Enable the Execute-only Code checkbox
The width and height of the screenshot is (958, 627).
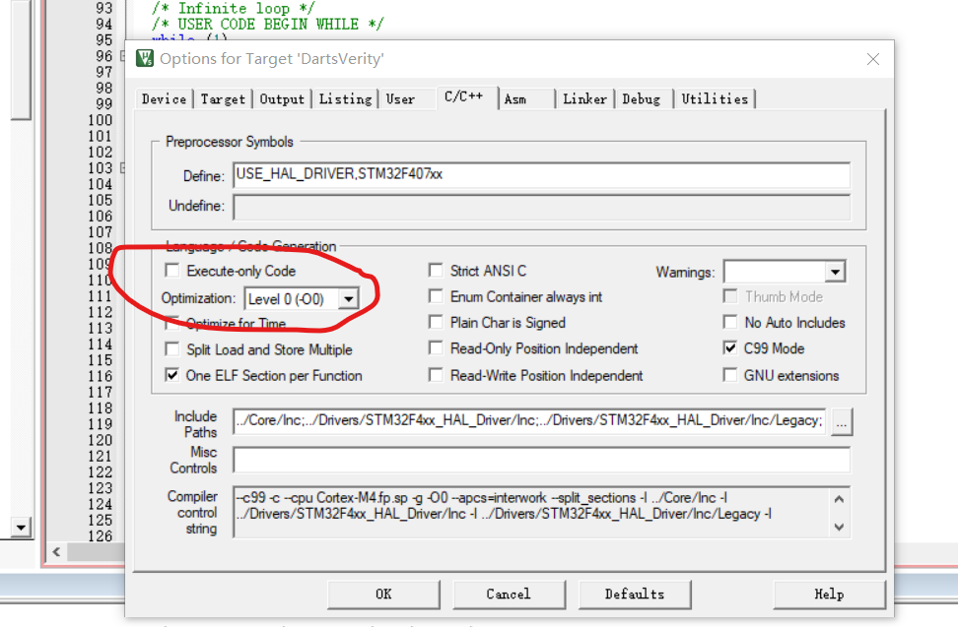[172, 271]
